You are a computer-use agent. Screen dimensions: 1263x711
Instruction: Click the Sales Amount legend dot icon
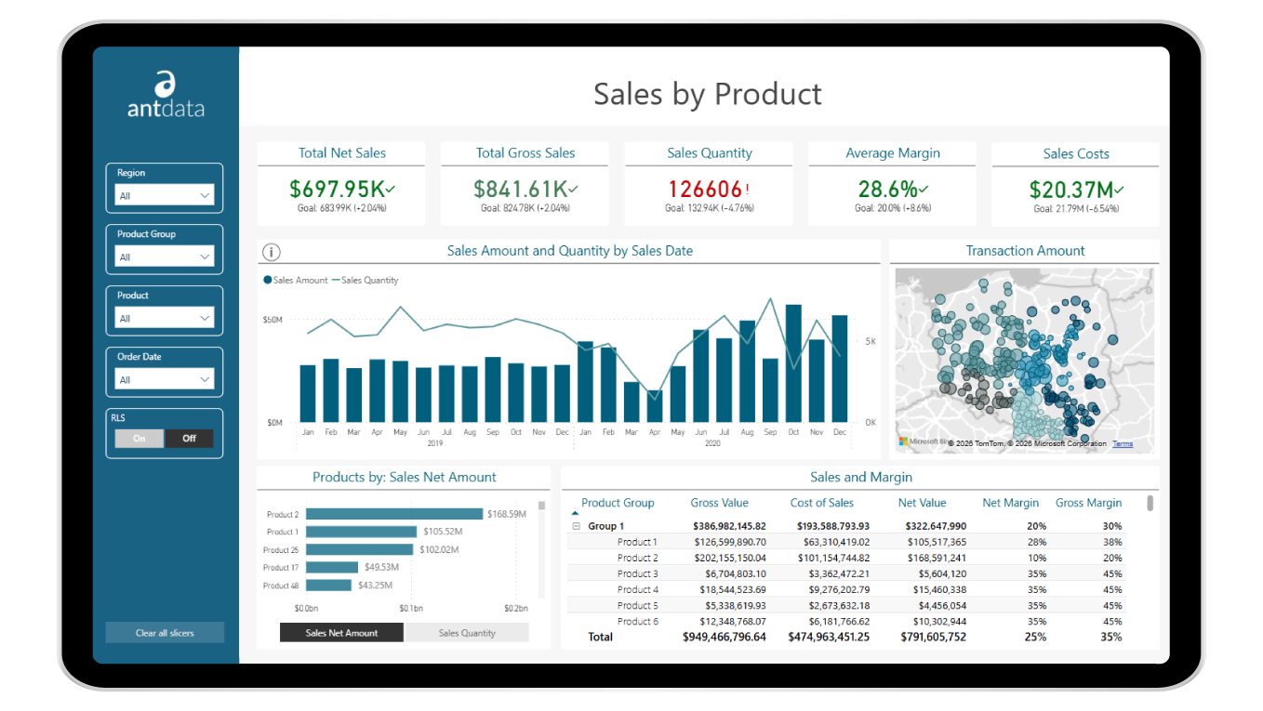(267, 280)
